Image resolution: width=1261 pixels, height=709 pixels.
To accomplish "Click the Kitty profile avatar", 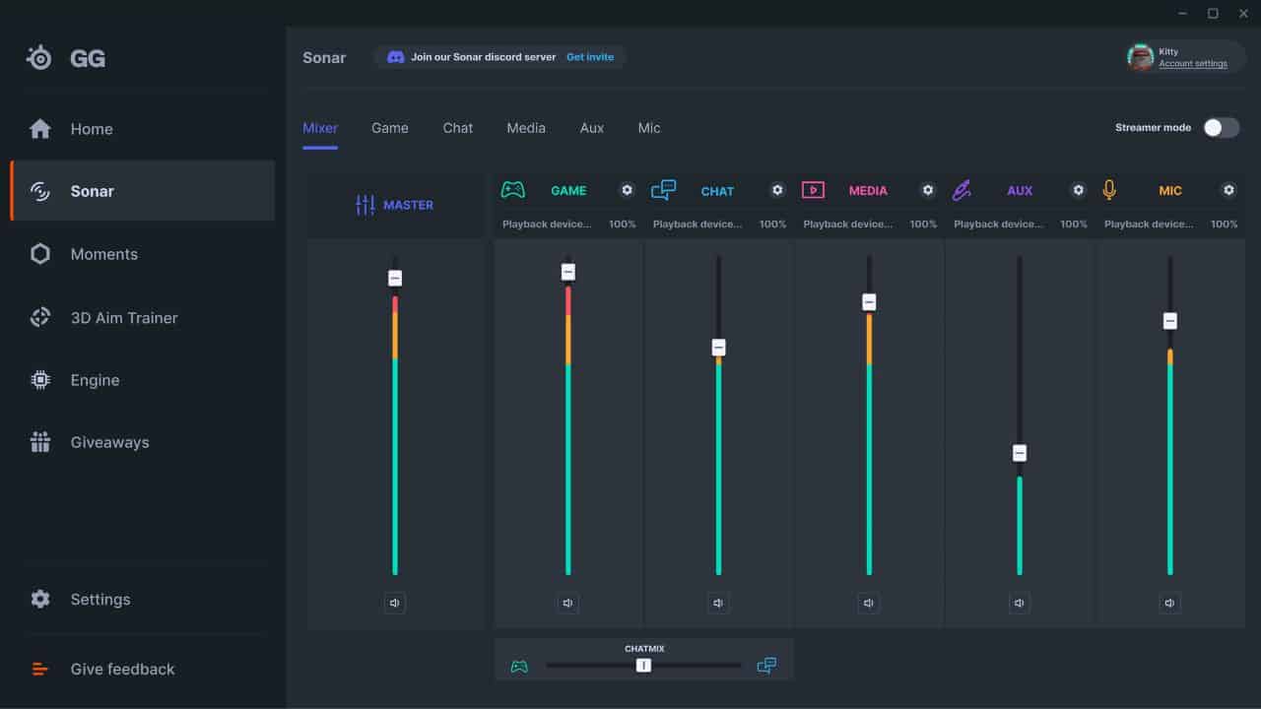I will click(x=1141, y=57).
